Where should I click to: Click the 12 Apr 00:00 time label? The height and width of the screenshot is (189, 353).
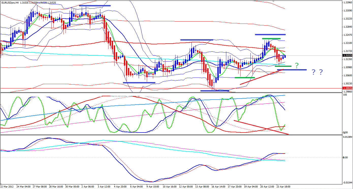186,186
